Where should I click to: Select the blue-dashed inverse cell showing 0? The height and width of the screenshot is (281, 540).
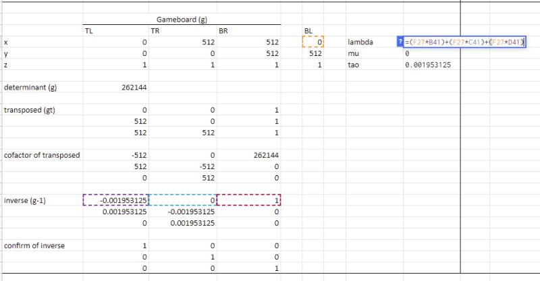click(183, 200)
